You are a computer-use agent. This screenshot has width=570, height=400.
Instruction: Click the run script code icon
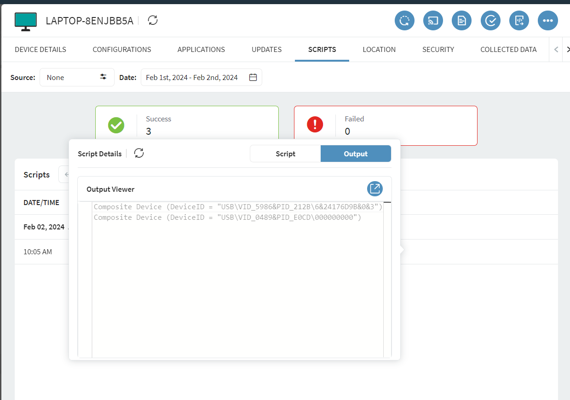pos(519,21)
